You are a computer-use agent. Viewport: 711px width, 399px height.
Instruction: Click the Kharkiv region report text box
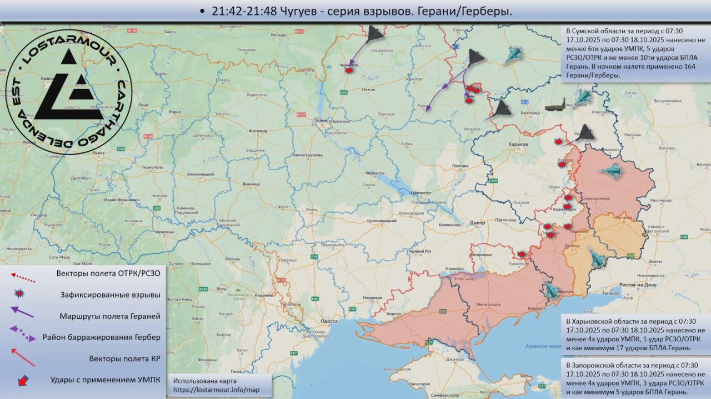pyautogui.click(x=635, y=334)
